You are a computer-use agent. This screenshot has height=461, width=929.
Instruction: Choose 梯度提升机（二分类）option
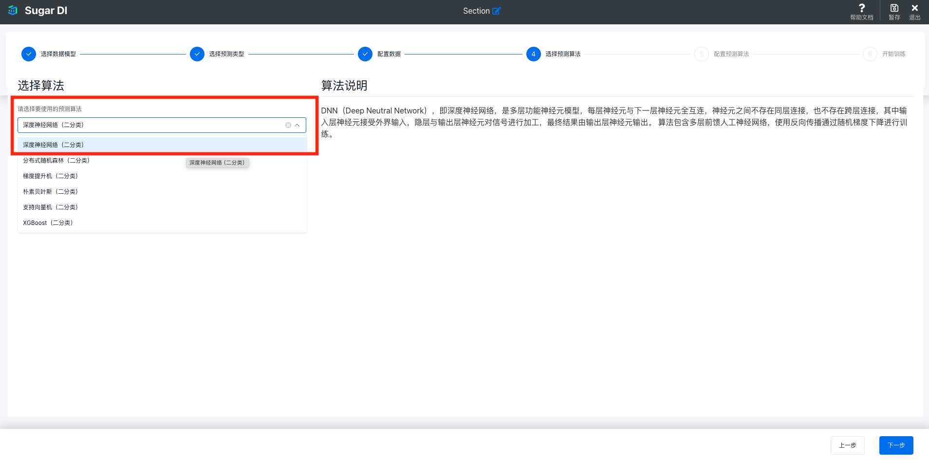162,176
